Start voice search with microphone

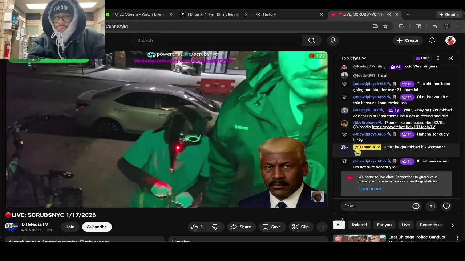pyautogui.click(x=333, y=40)
